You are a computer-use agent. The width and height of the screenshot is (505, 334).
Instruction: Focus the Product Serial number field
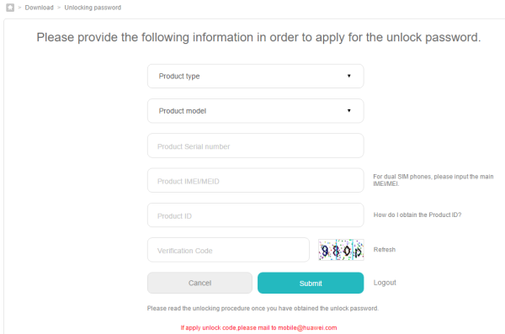(255, 146)
